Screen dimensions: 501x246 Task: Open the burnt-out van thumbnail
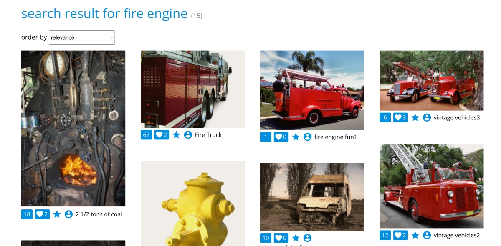312,197
